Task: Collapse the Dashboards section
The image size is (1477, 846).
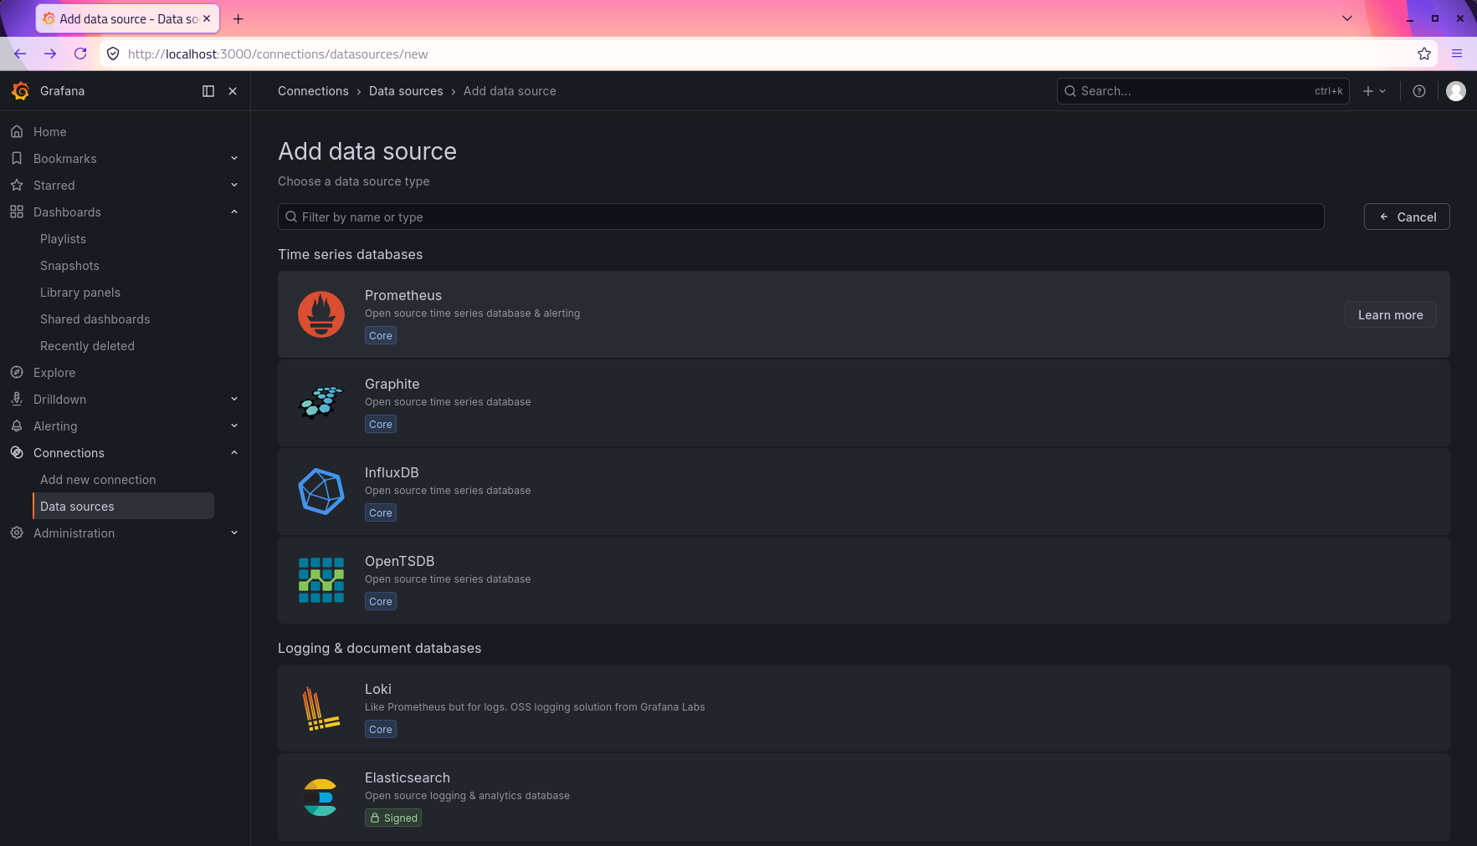Action: [x=234, y=212]
